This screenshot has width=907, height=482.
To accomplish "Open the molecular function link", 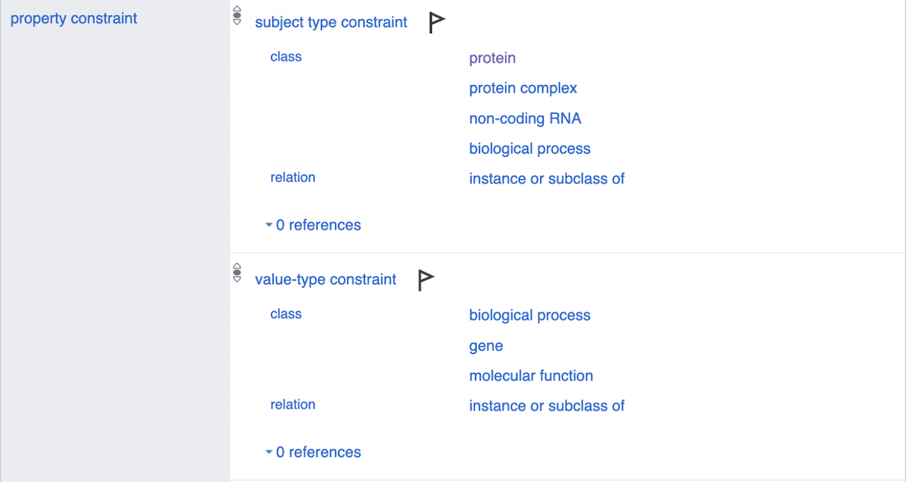I will [531, 376].
